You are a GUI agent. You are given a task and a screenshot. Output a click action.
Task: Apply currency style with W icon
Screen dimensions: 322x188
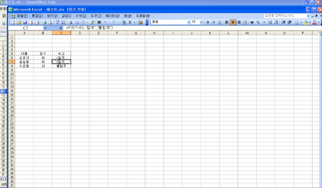click(252, 22)
